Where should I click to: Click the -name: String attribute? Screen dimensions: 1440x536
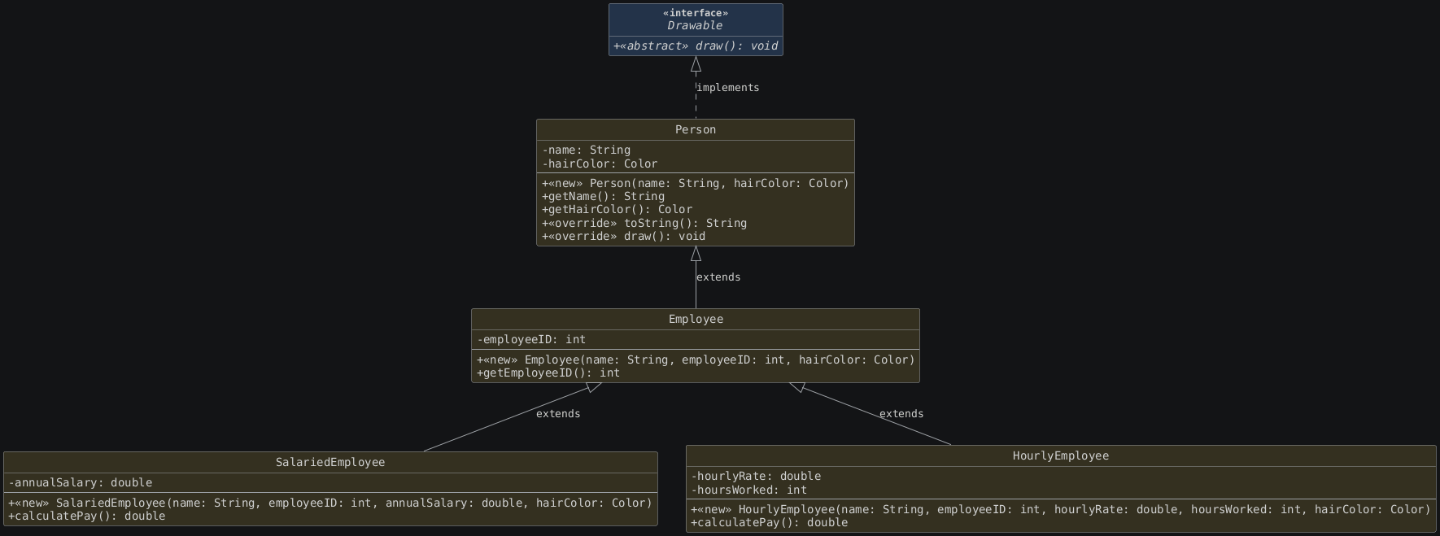pyautogui.click(x=587, y=150)
